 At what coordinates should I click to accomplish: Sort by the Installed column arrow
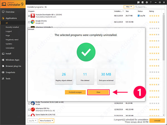pos(123,11)
